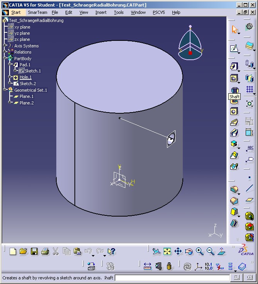Activate the Shaft tool icon
This screenshot has height=284, width=258.
pos(234,90)
